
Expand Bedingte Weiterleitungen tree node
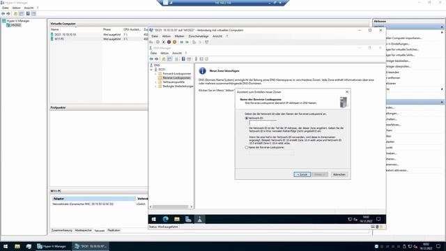click(x=155, y=86)
